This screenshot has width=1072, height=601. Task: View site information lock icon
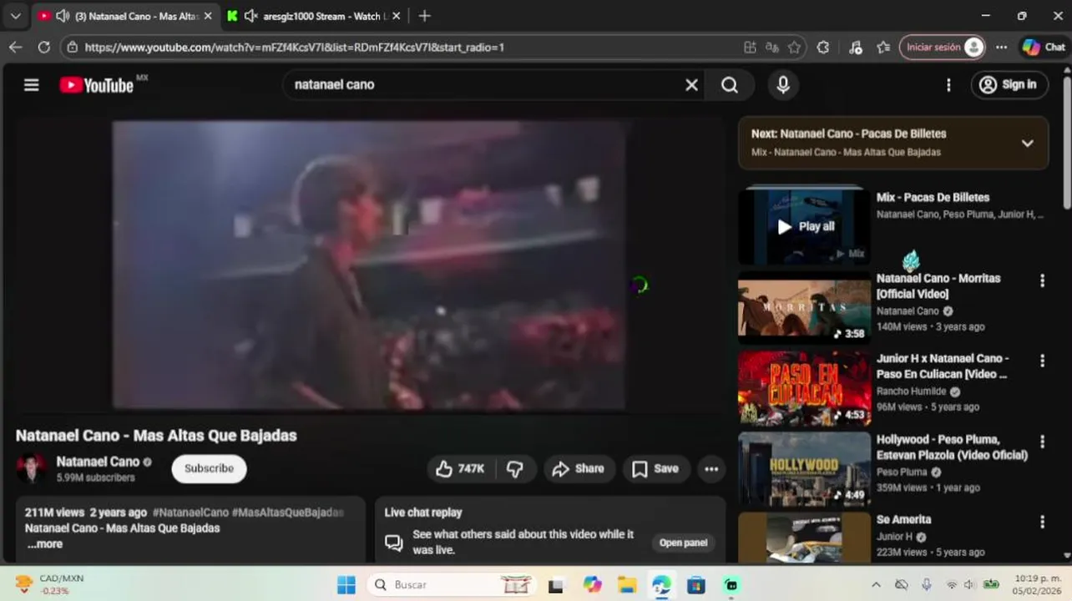click(73, 48)
